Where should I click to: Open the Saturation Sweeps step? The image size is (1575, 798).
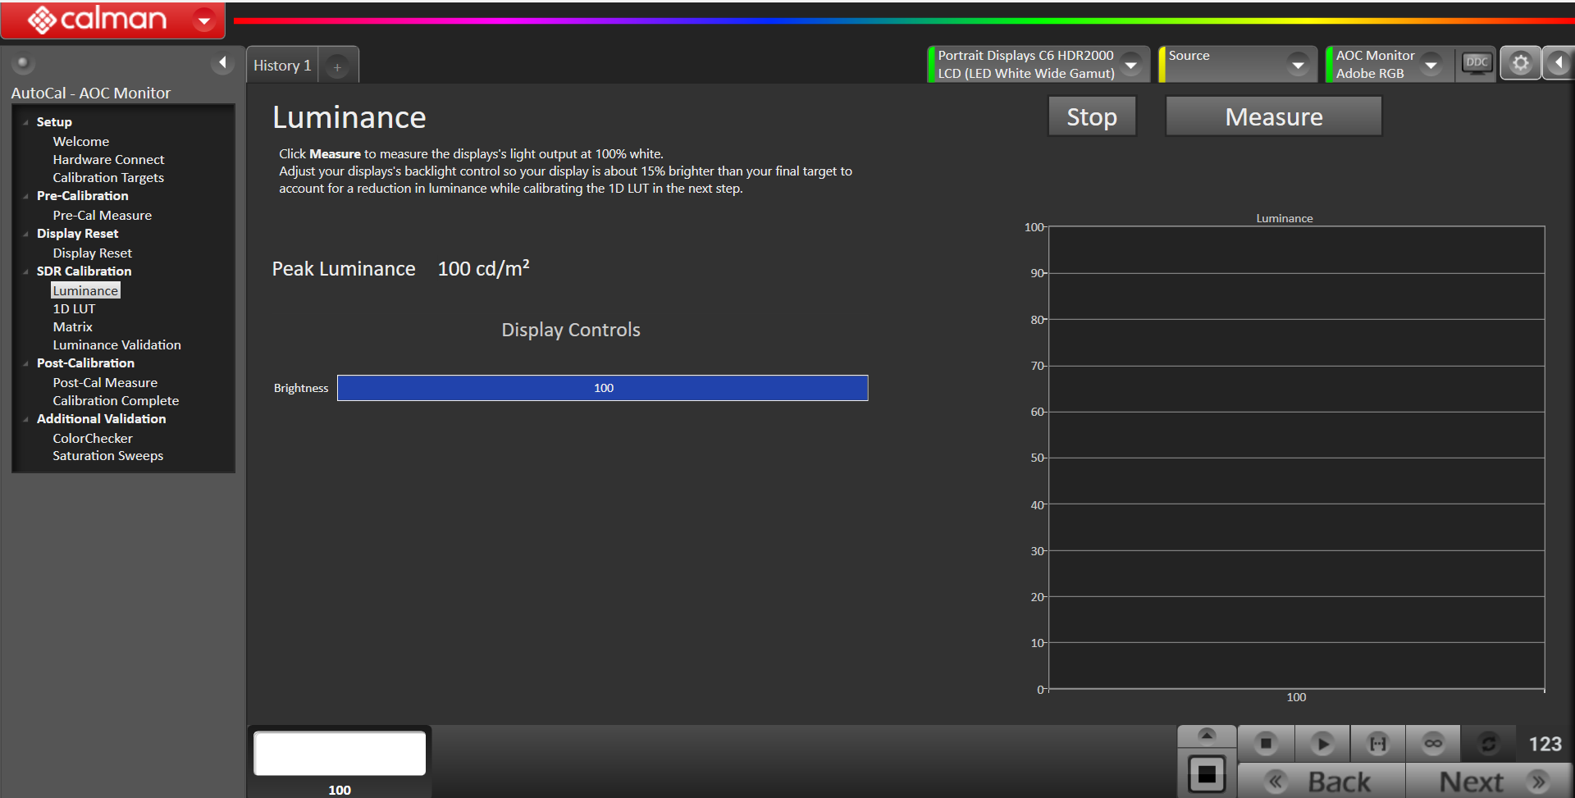(107, 455)
